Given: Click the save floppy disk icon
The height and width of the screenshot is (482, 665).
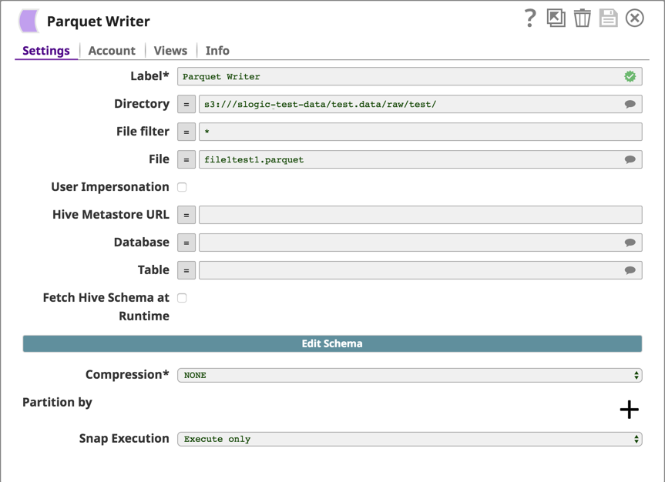Looking at the screenshot, I should point(608,18).
